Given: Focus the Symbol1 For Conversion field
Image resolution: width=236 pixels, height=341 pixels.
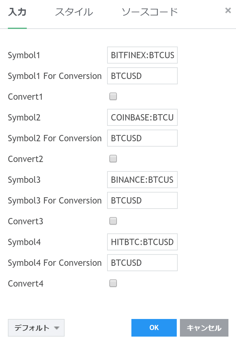Looking at the screenshot, I should click(x=142, y=76).
